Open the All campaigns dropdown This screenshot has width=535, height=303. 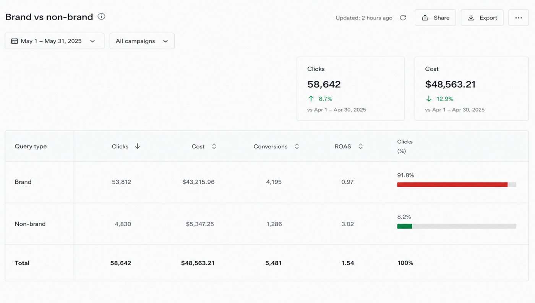142,41
